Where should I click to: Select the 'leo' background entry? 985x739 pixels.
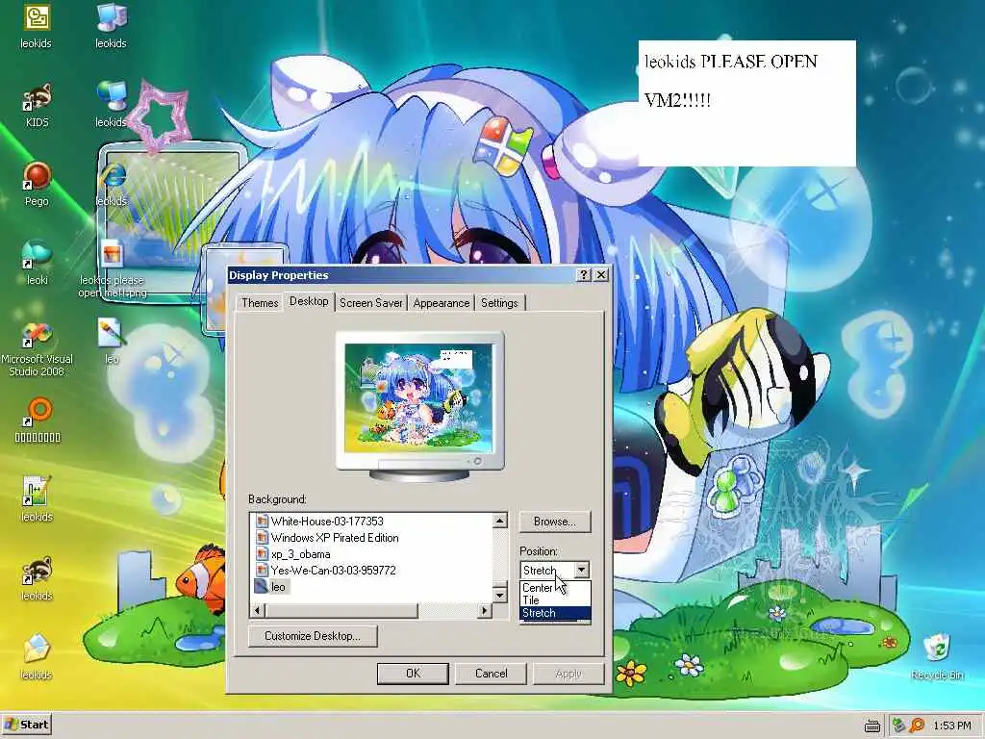(278, 586)
